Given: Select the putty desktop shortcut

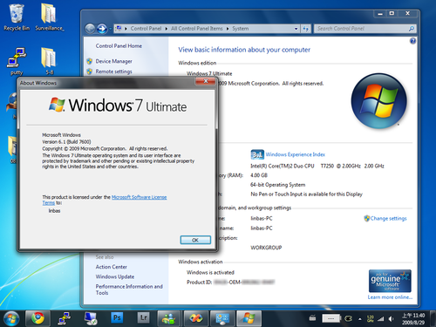Looking at the screenshot, I should click(x=17, y=61).
